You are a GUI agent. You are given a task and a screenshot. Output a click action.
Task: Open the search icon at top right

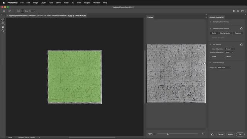238,11
